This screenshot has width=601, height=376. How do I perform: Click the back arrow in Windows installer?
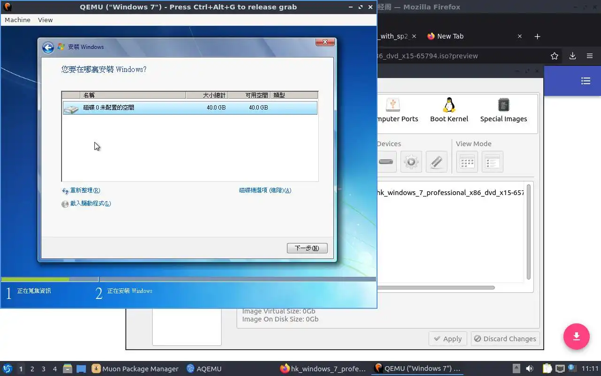click(48, 47)
